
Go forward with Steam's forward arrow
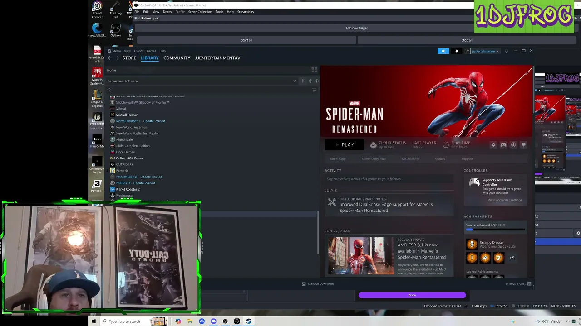(x=117, y=58)
